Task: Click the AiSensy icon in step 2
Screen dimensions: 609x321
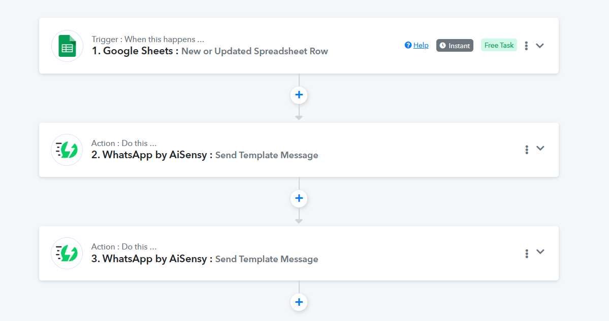Action: point(67,150)
